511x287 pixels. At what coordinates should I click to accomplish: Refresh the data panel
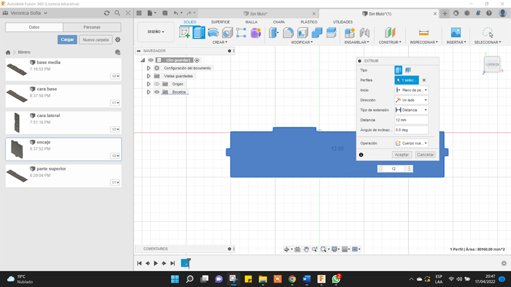107,13
